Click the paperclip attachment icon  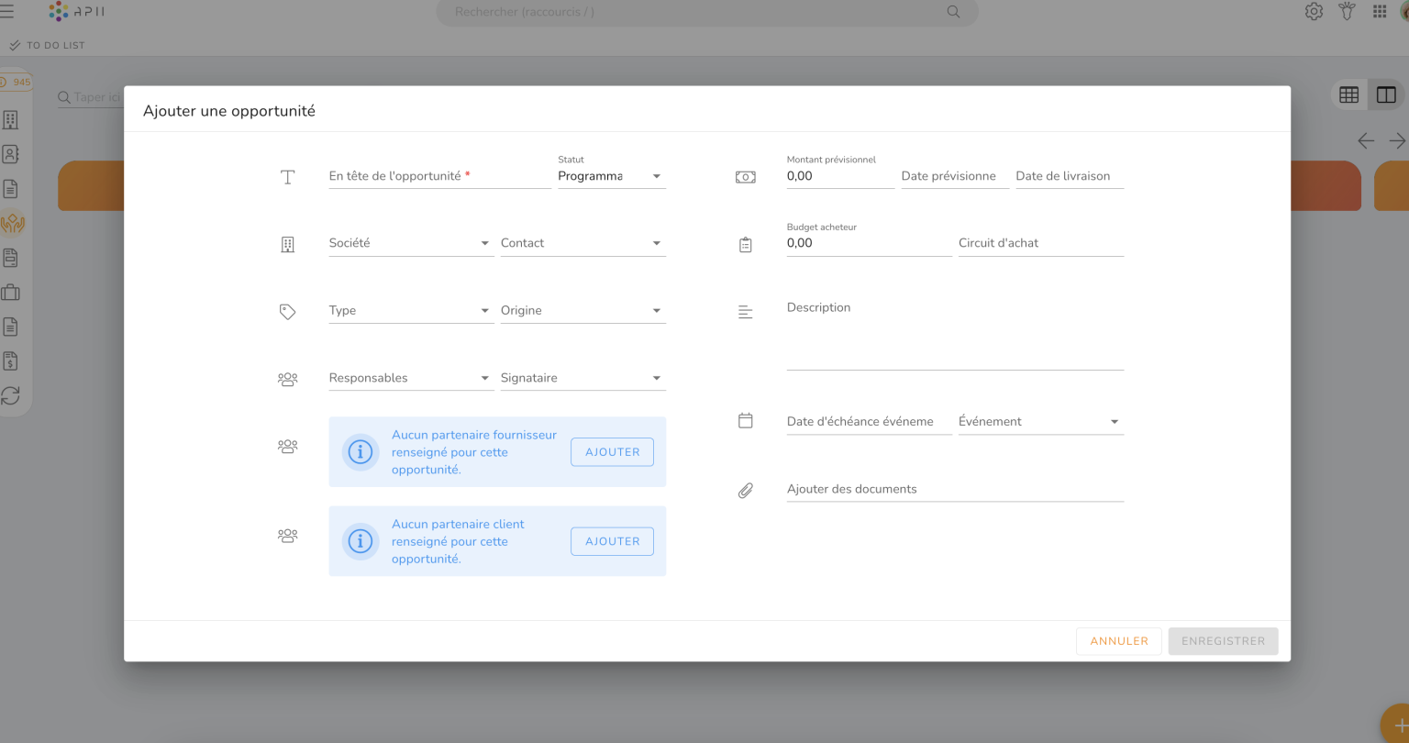pyautogui.click(x=745, y=490)
